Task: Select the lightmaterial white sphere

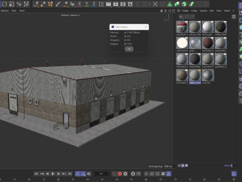Action: click(182, 43)
